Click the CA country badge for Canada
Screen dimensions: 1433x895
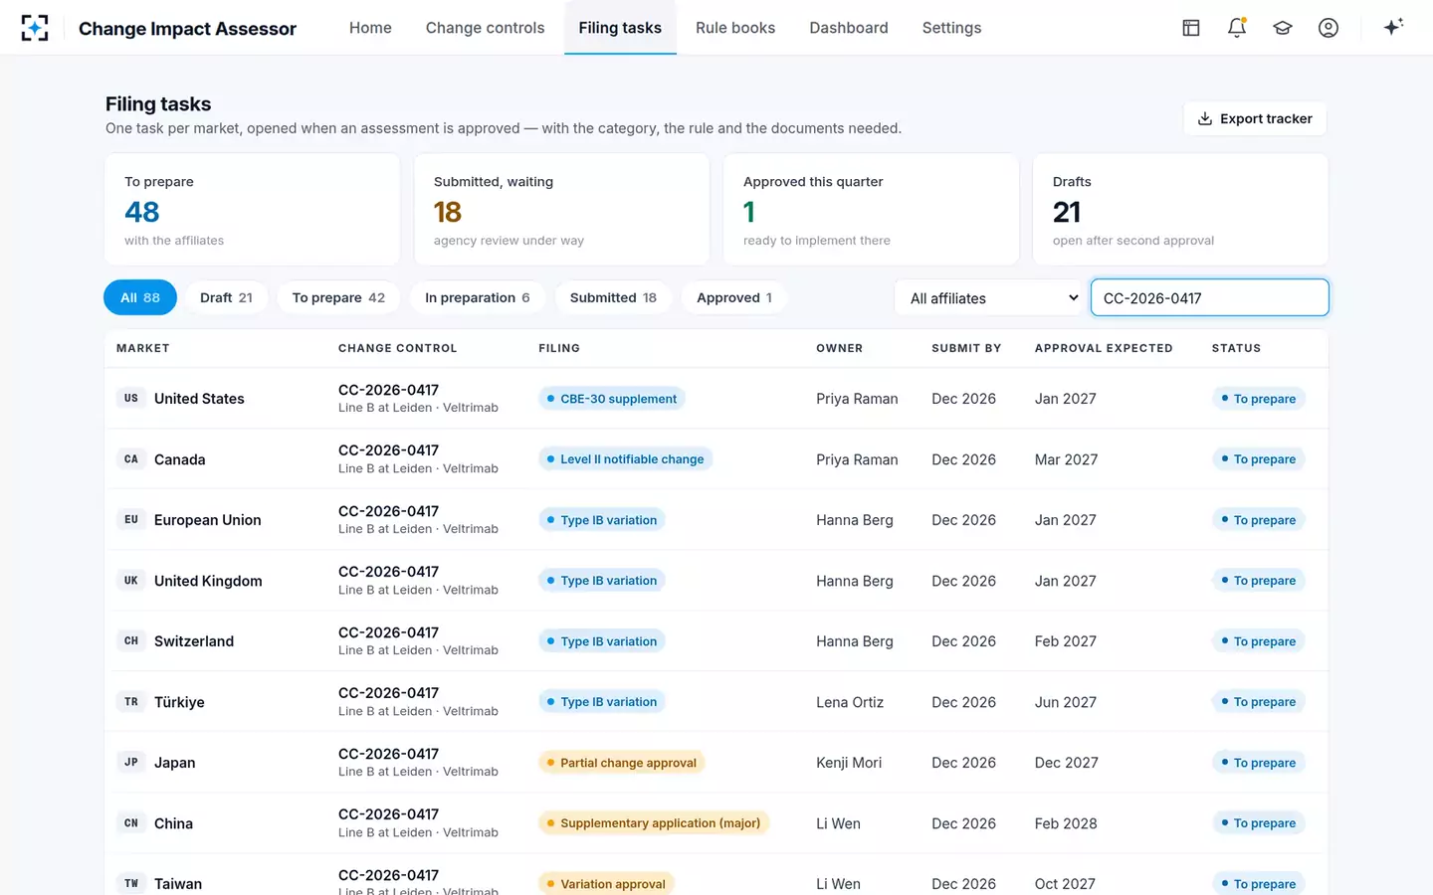coord(131,459)
